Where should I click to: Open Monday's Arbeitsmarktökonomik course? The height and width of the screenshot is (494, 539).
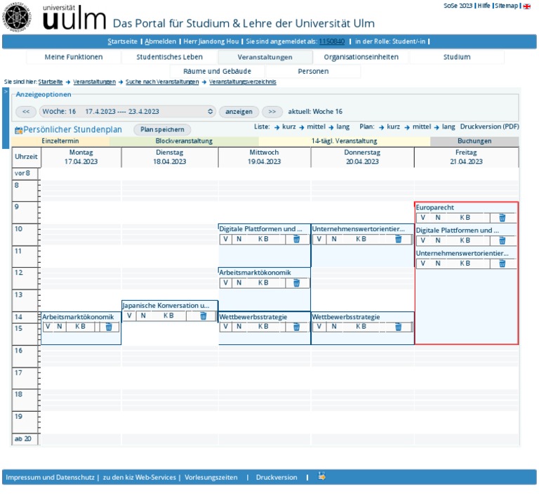tap(78, 317)
